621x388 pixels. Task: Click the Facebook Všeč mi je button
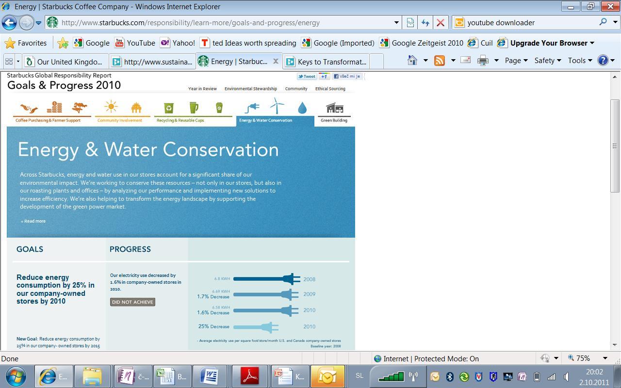(x=347, y=76)
